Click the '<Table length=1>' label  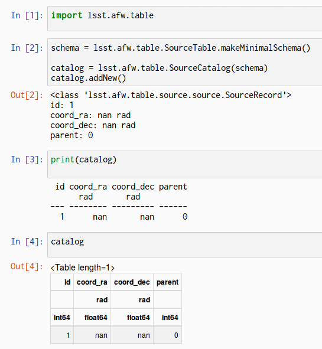click(x=83, y=268)
